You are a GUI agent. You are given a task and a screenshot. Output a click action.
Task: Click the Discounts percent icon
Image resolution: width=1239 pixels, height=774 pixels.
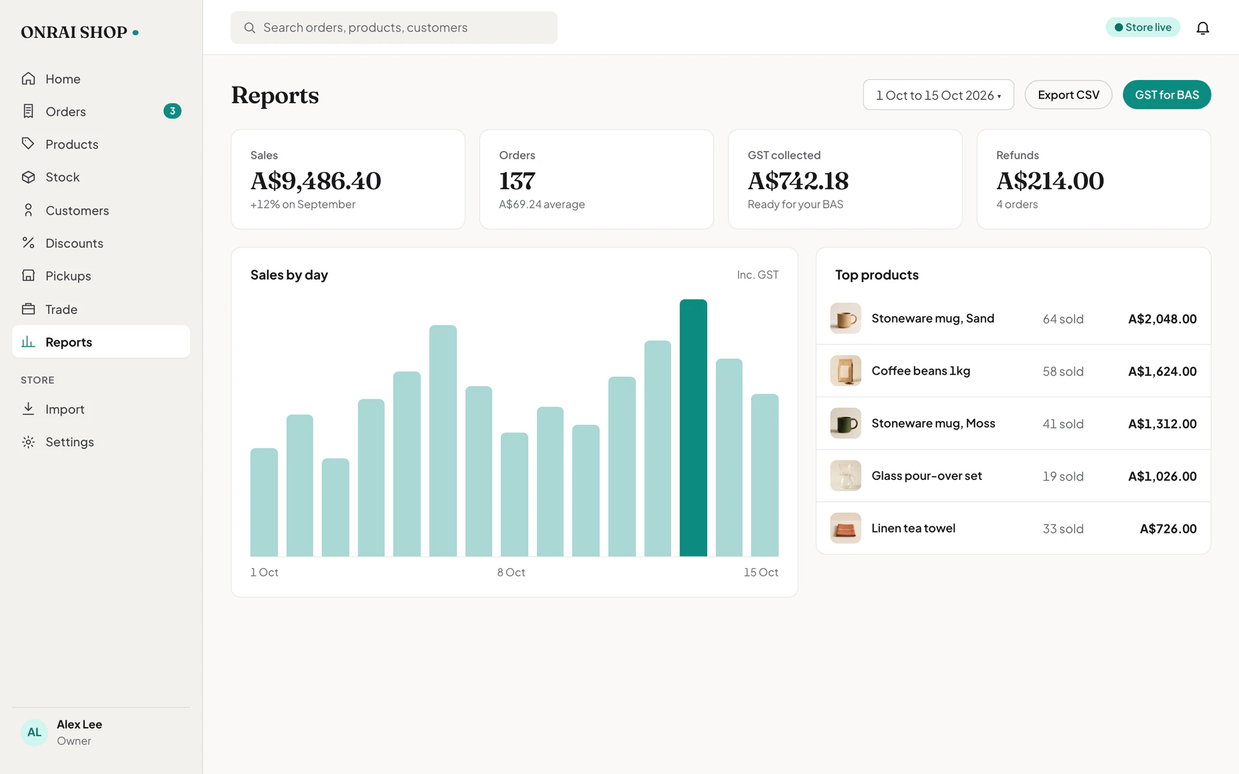coord(28,243)
